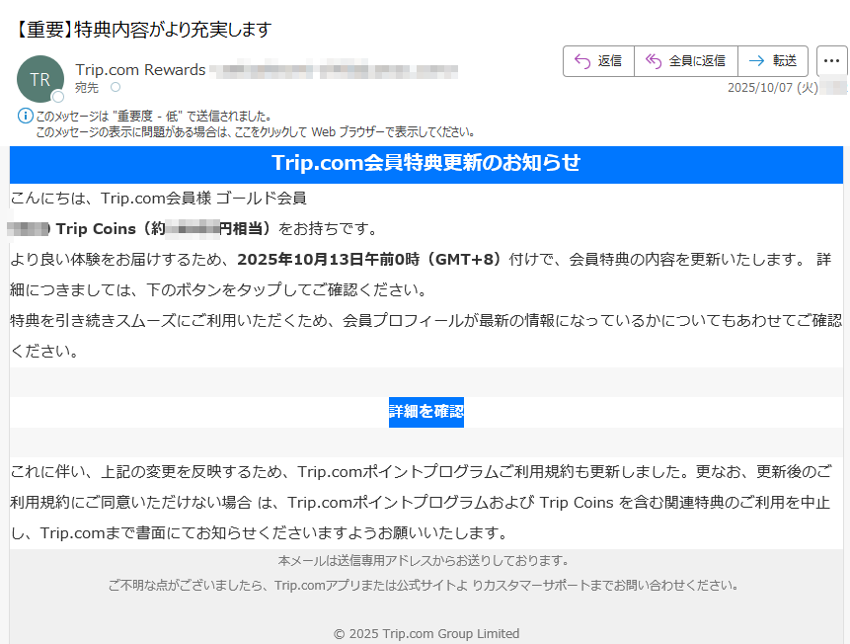Click the Reply All double-arrow icon
Viewport: 850px width, 644px height.
(654, 60)
